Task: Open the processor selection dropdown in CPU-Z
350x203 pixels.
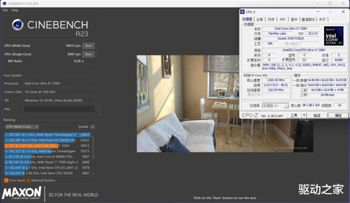Action: (x=275, y=105)
